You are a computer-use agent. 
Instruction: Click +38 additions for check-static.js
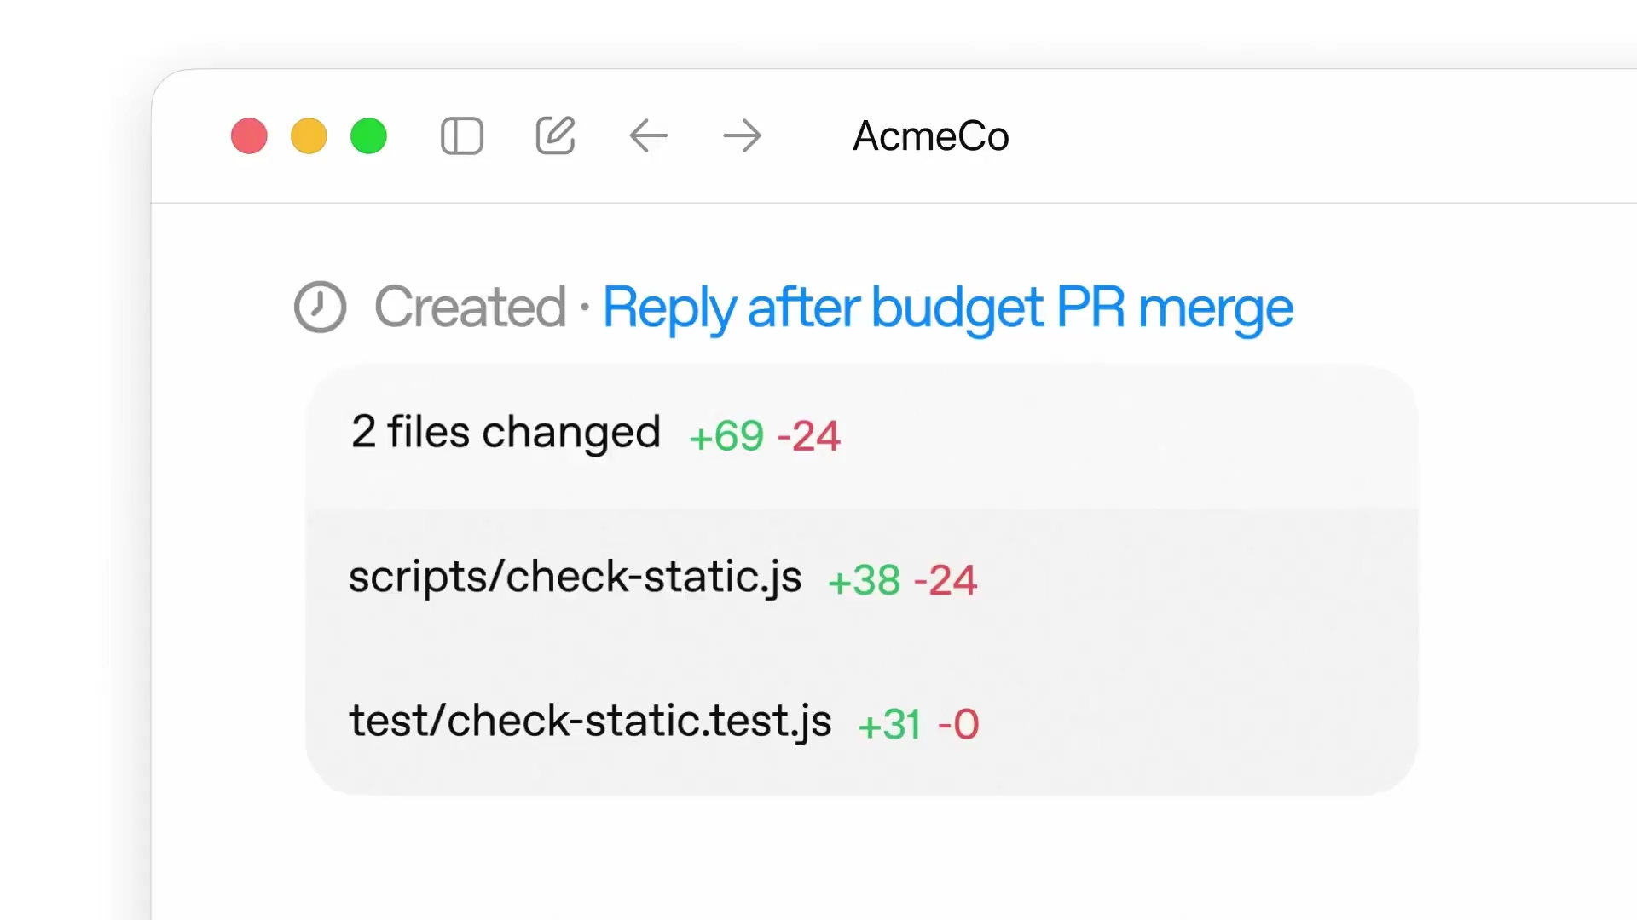[864, 581]
